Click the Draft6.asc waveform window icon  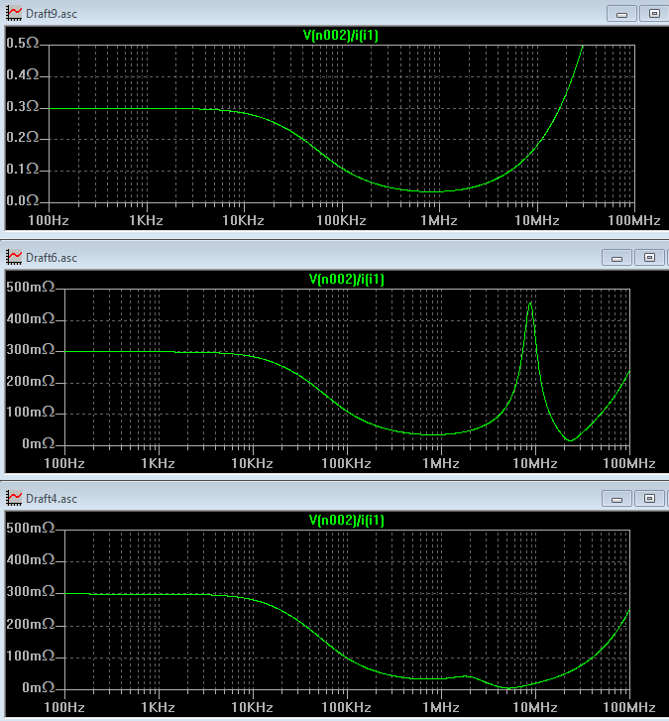(14, 257)
